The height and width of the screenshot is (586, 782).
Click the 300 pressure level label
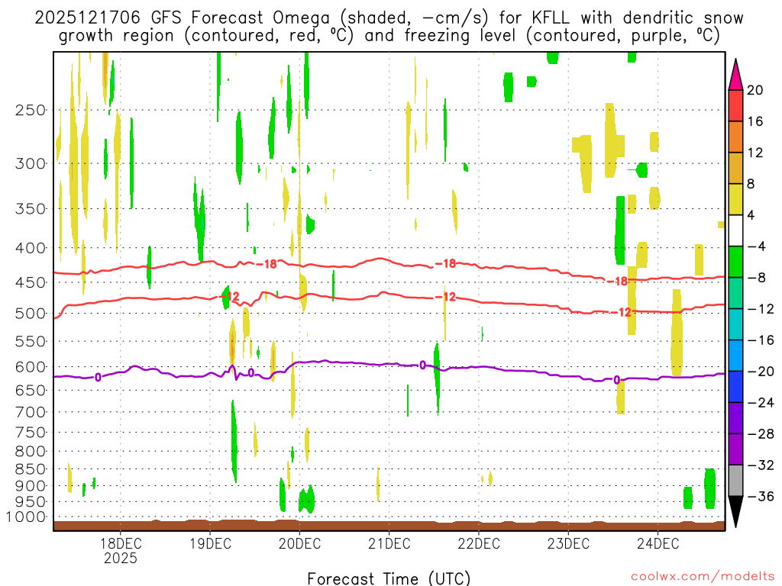31,163
